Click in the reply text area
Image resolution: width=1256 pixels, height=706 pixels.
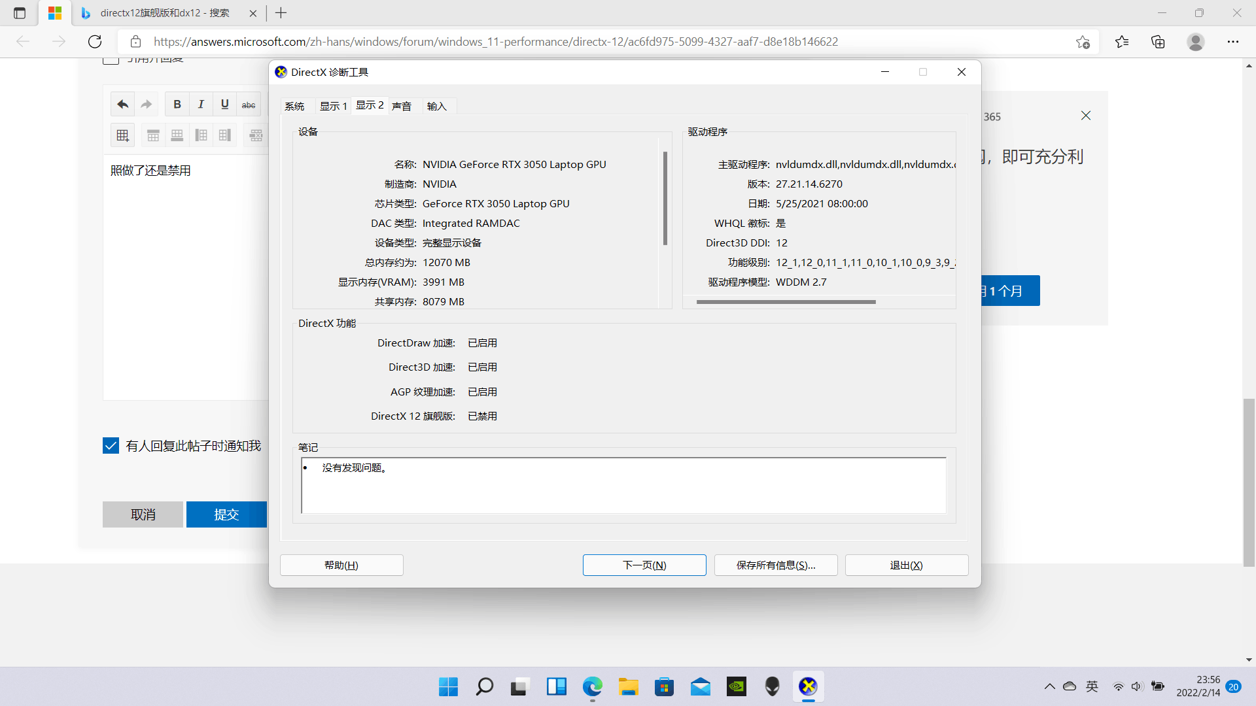pyautogui.click(x=186, y=278)
